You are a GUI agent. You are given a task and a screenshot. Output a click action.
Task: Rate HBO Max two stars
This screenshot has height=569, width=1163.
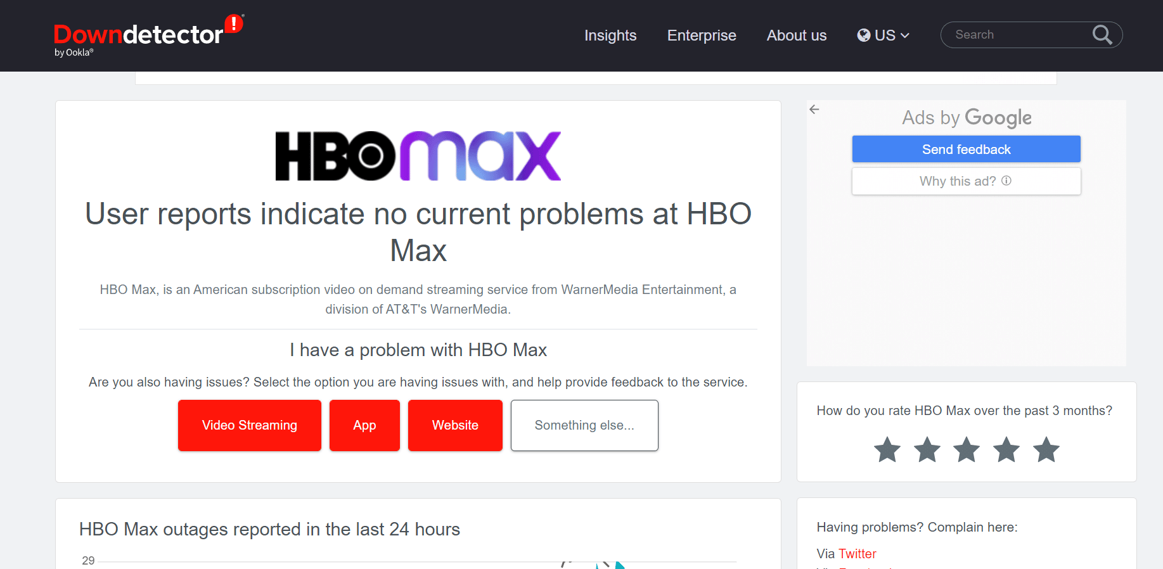pyautogui.click(x=927, y=450)
